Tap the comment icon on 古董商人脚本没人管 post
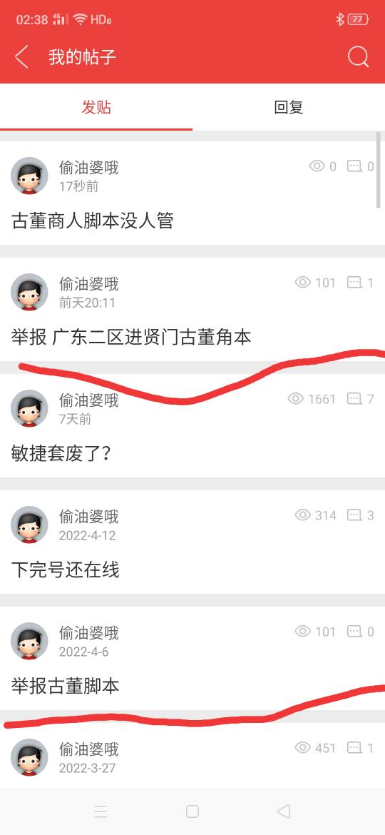The height and width of the screenshot is (835, 385). (354, 166)
